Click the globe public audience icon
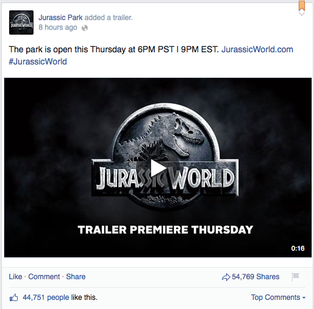The height and width of the screenshot is (309, 314). pyautogui.click(x=85, y=28)
